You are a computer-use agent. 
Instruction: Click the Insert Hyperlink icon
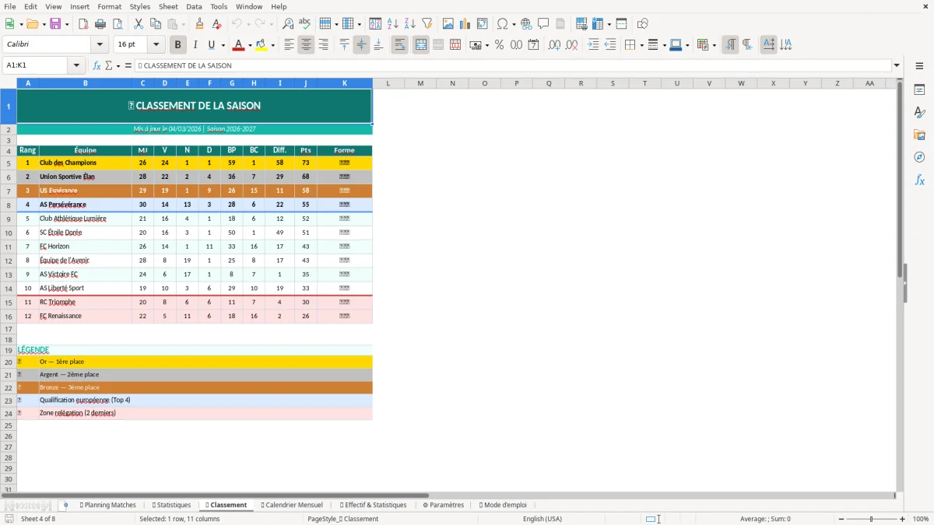tap(526, 24)
